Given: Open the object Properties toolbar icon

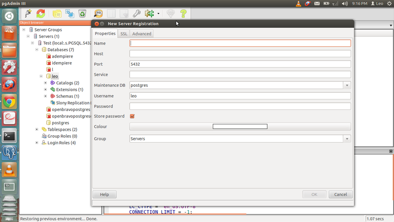Looking at the screenshot, I should coord(57,13).
